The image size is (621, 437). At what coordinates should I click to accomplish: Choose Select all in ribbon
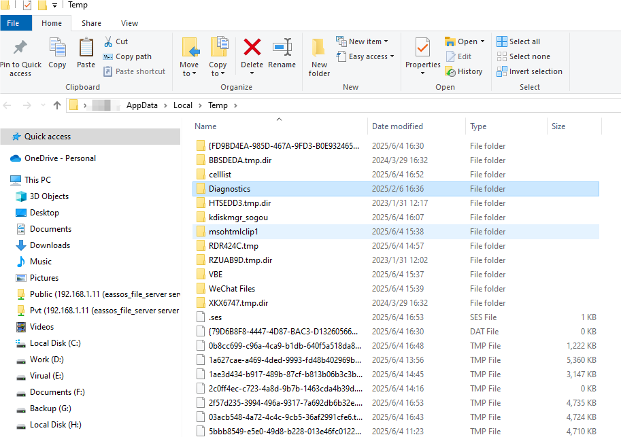point(518,41)
